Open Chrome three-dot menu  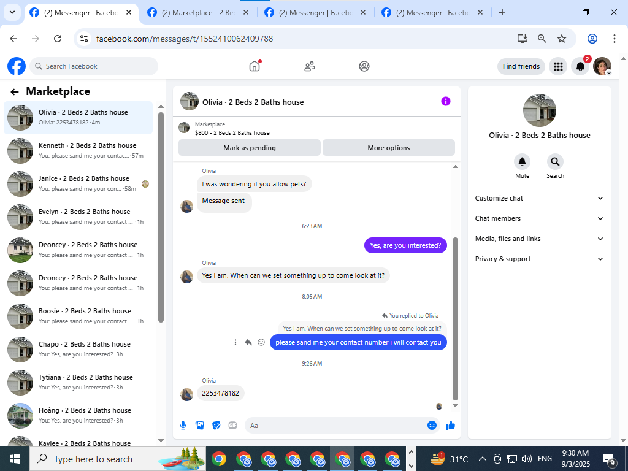coord(615,39)
